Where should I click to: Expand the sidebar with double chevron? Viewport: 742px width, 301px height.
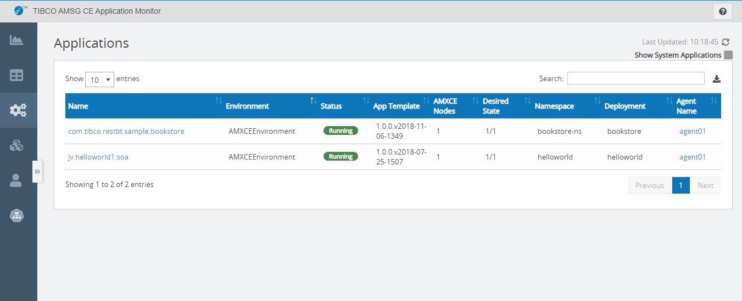coord(37,172)
